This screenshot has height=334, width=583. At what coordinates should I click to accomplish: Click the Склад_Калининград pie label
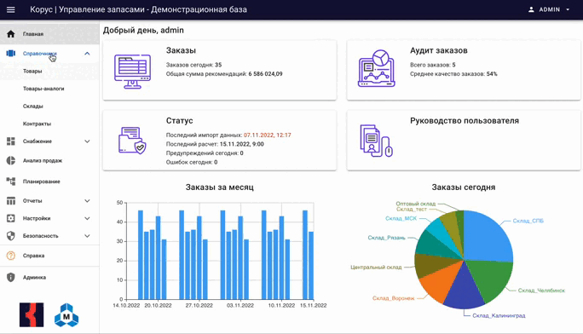click(x=499, y=316)
